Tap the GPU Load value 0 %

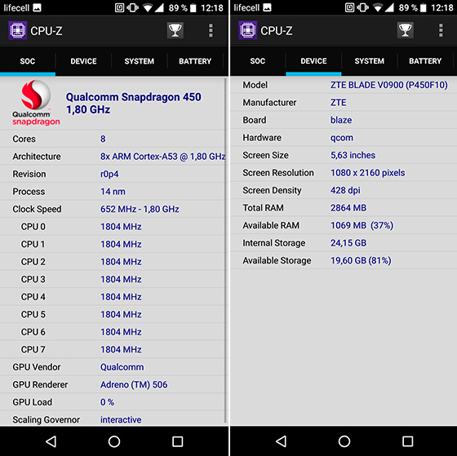tap(107, 402)
